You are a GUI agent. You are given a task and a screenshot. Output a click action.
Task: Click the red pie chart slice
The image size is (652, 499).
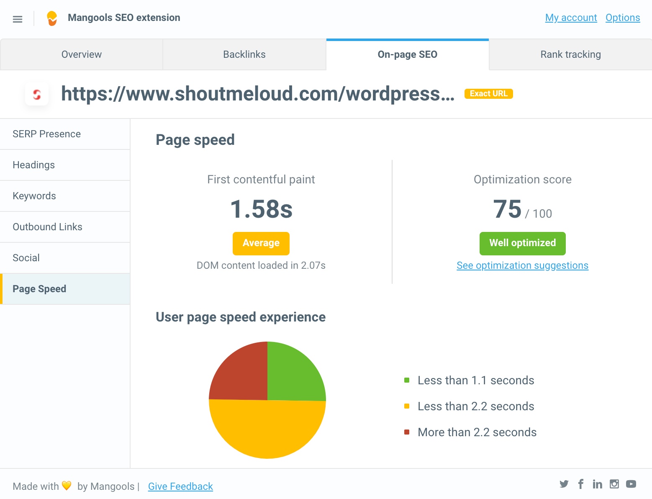click(243, 375)
